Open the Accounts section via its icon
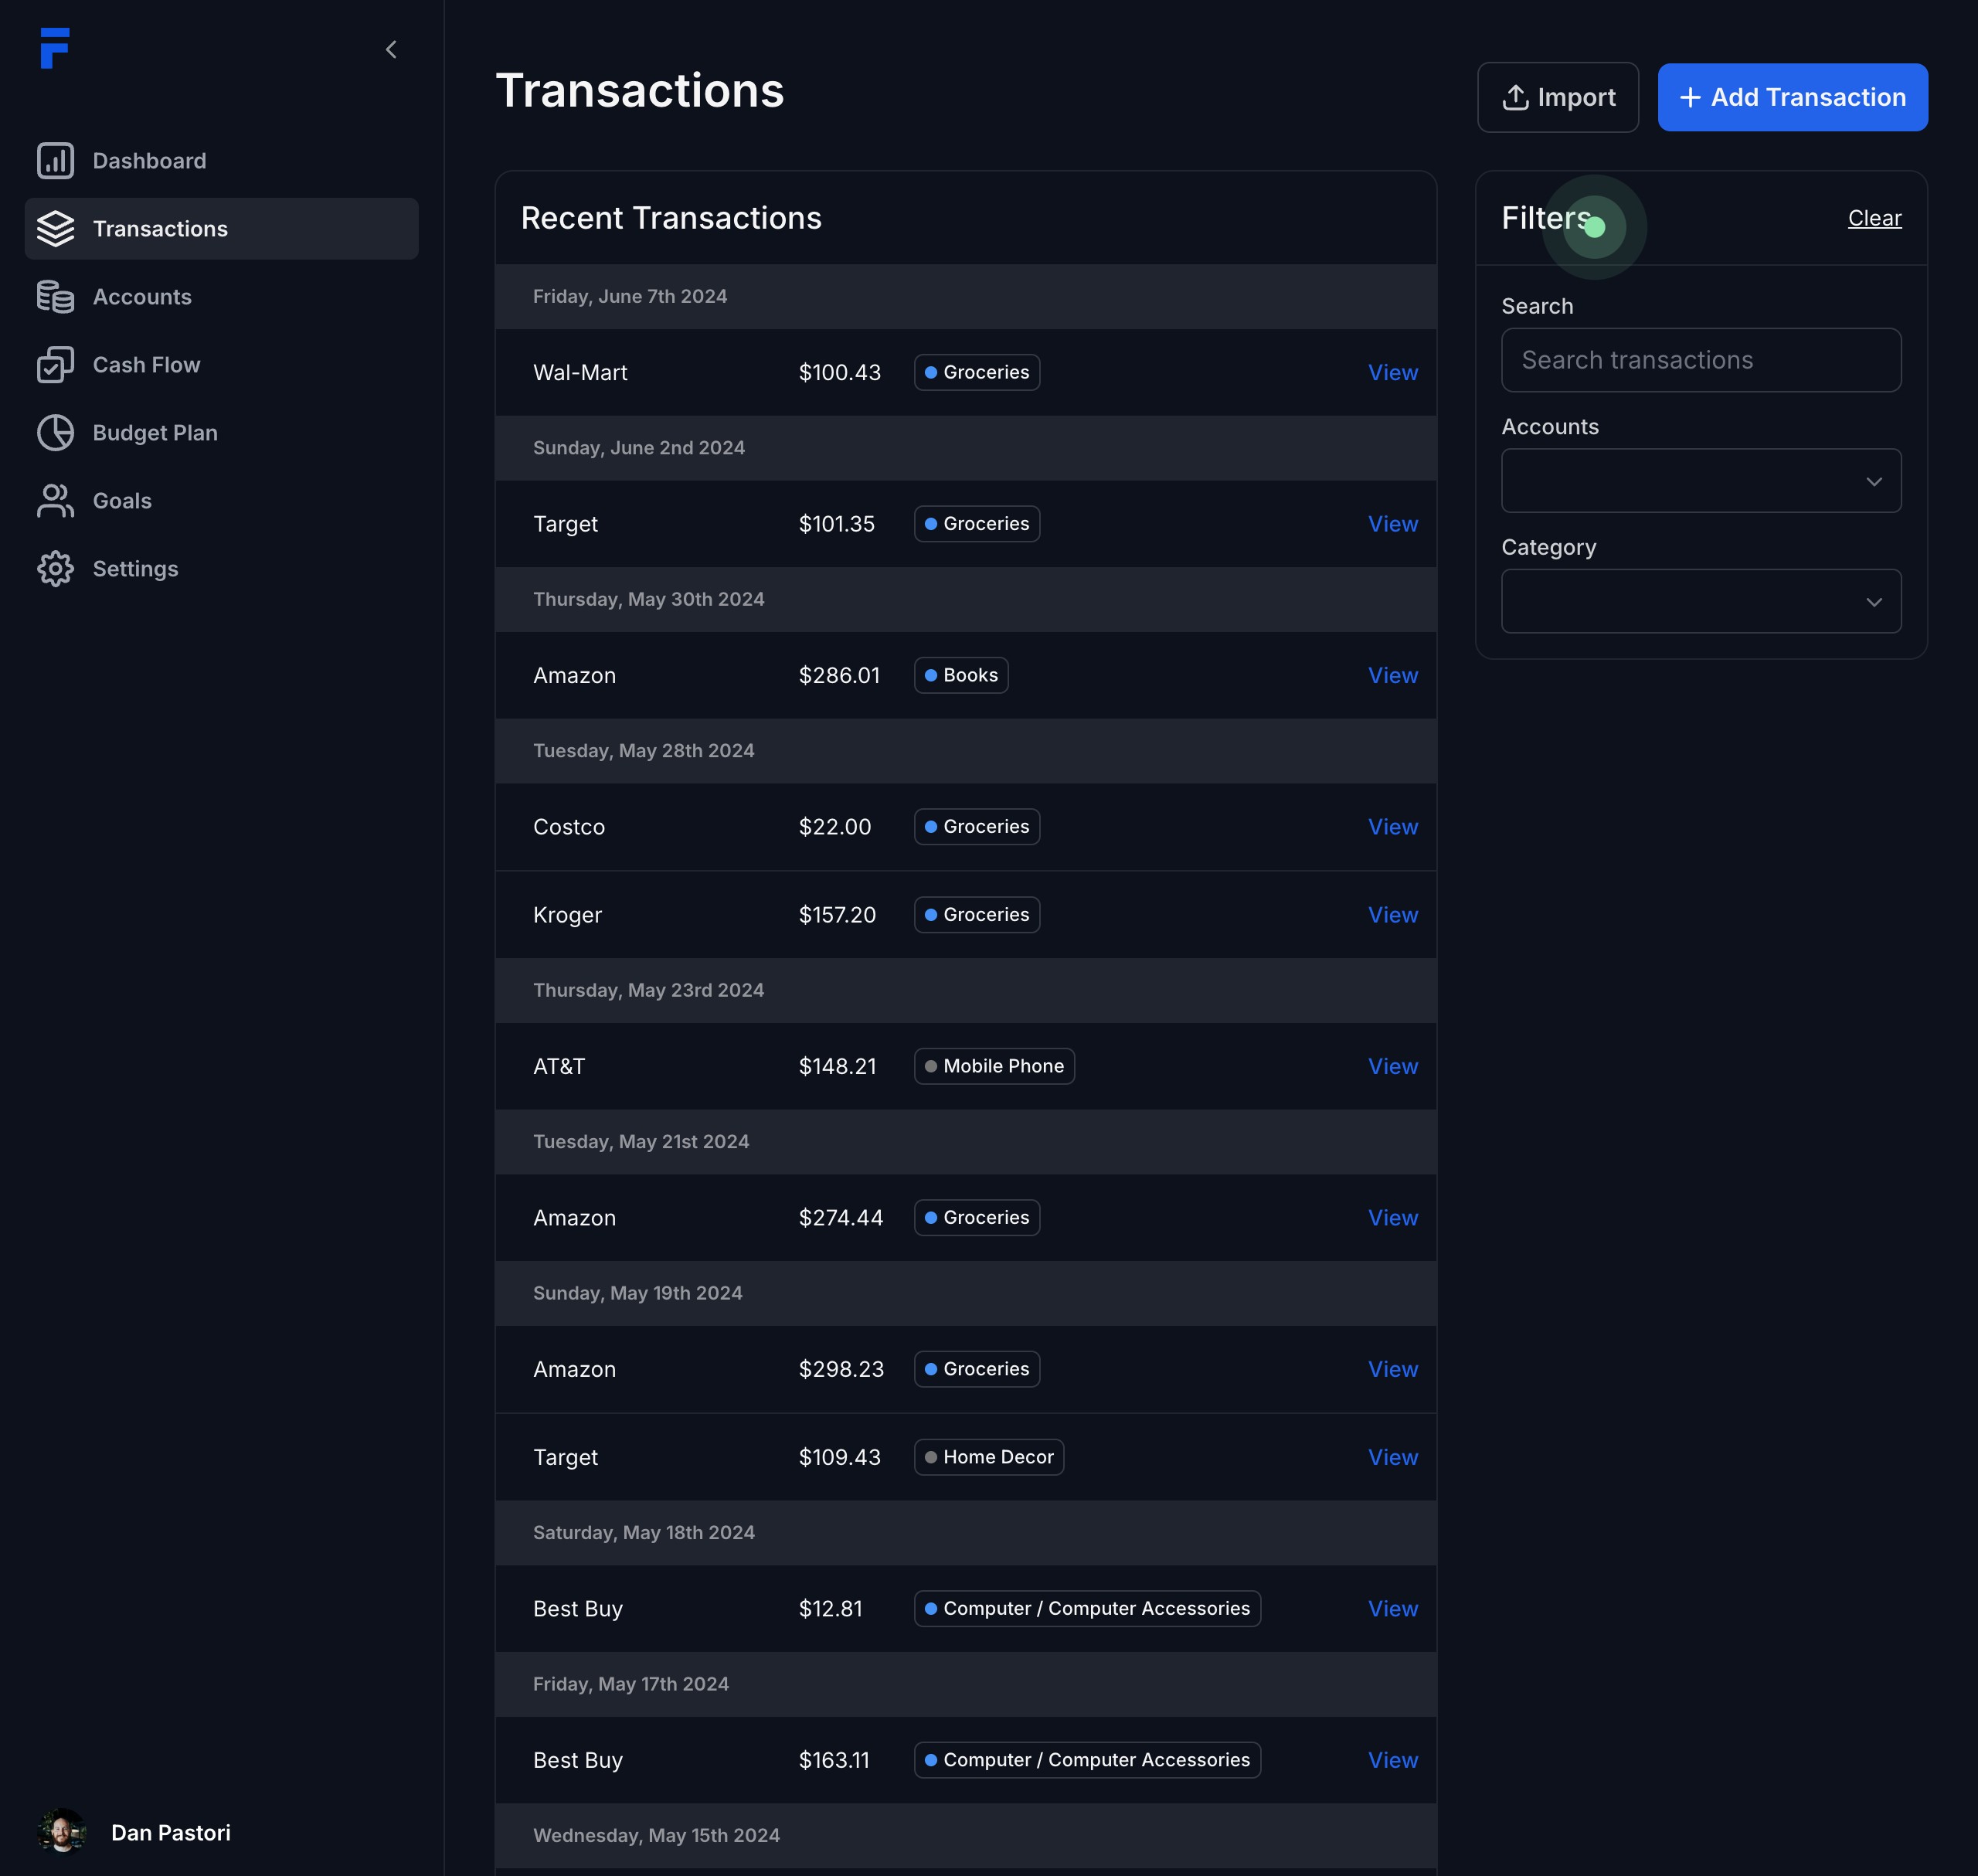1978x1876 pixels. click(55, 297)
